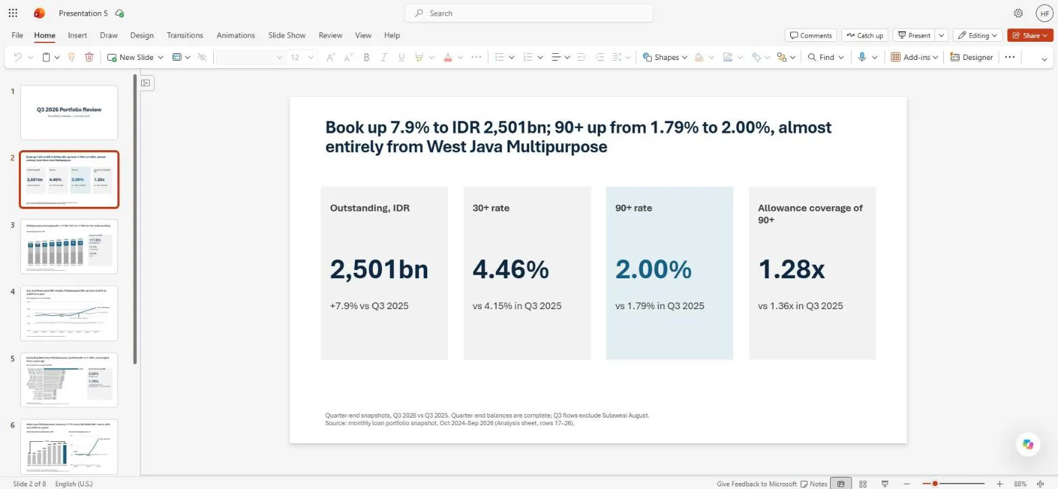Click the Share button
The height and width of the screenshot is (489, 1058).
[x=1030, y=35]
